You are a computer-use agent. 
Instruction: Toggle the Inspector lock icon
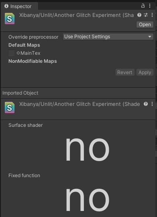point(143,6)
